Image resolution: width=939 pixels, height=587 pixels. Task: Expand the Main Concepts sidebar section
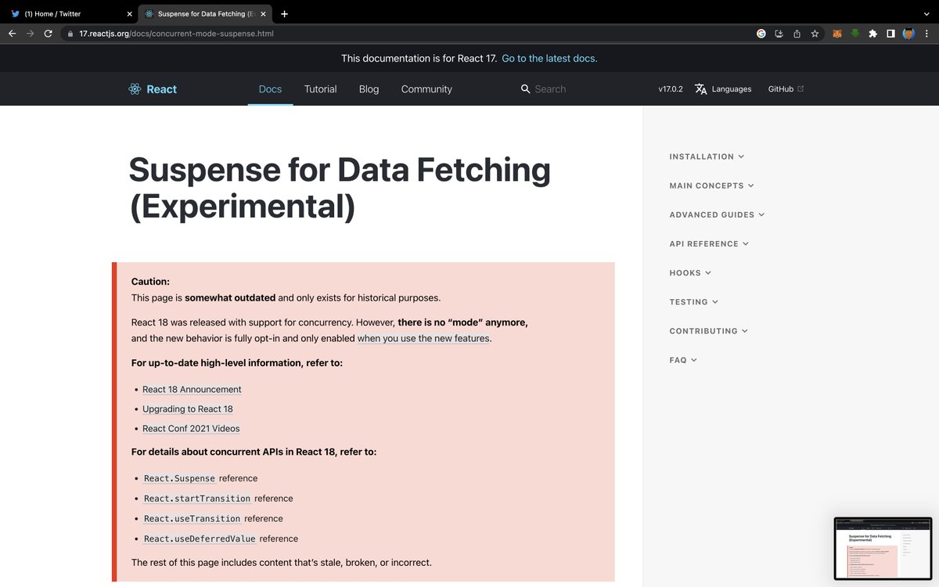[711, 185]
